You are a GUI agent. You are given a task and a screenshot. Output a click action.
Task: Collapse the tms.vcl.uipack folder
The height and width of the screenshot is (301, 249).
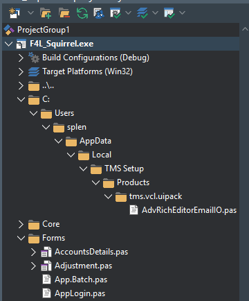coord(108,196)
